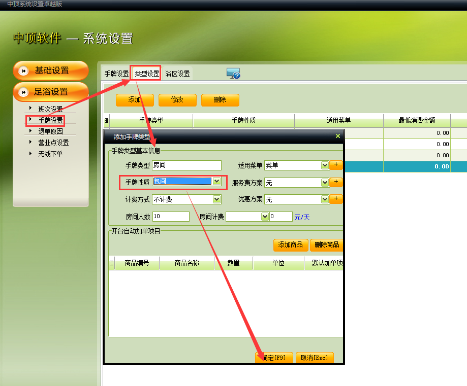467x386 pixels.
Task: Select the highlighted row's 0.00 cell
Action: tap(417, 166)
